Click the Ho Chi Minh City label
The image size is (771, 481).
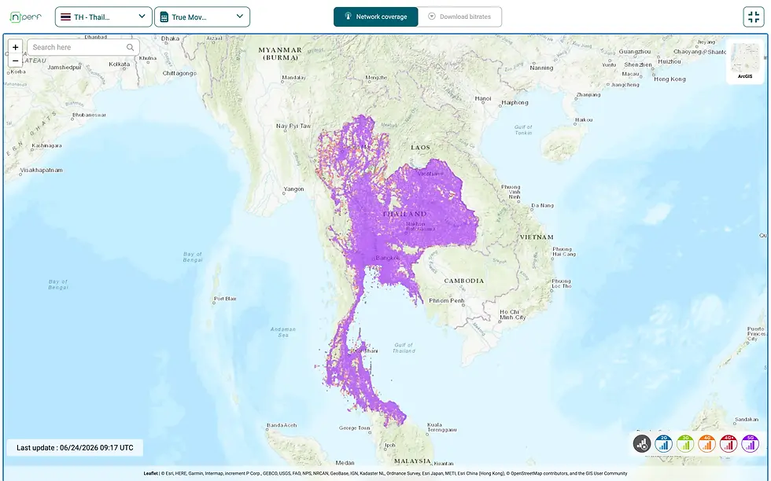coord(512,314)
